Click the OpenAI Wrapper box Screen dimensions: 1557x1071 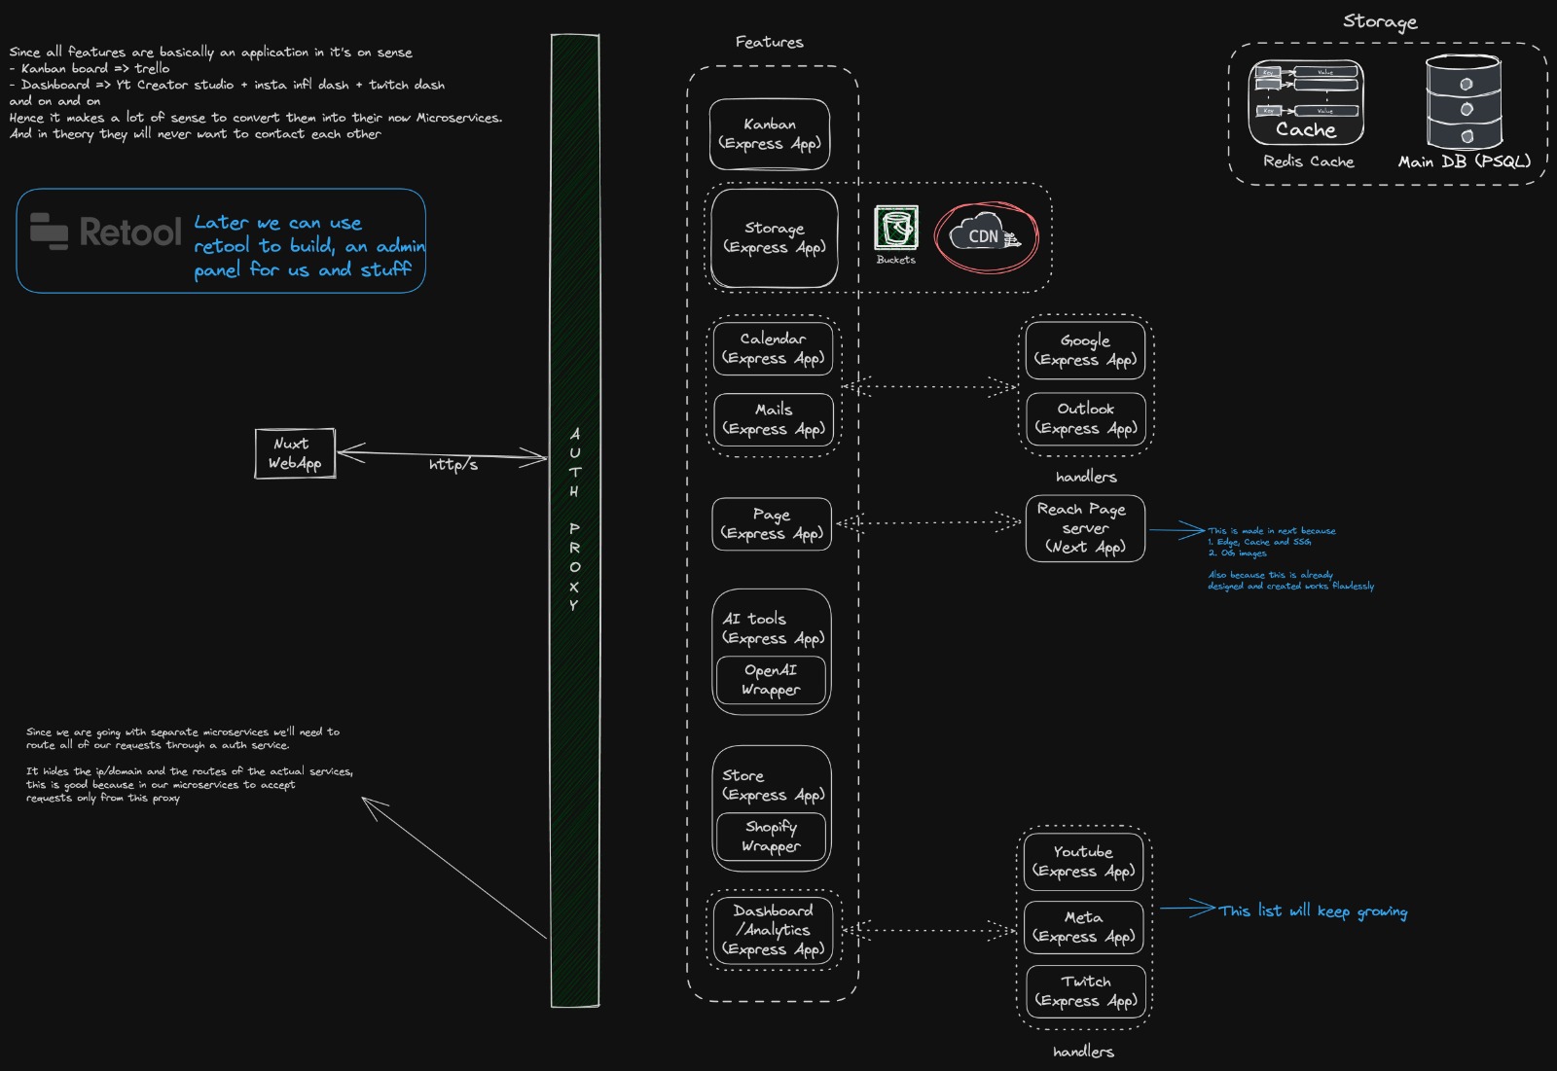pos(771,680)
